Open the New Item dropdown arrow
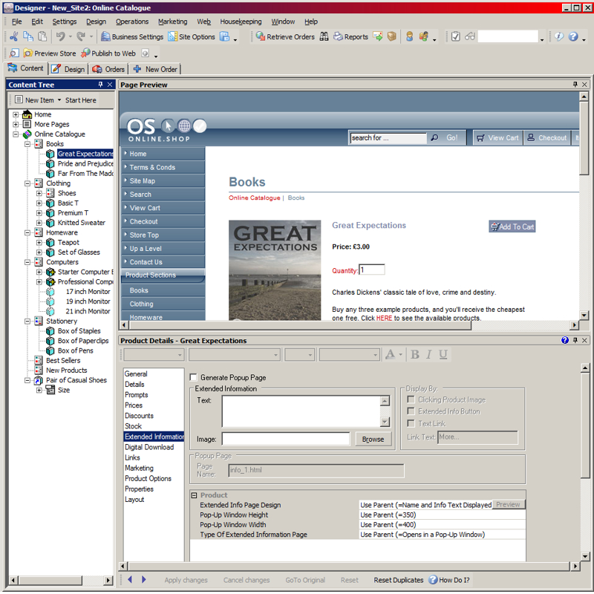Viewport: 594px width, 594px height. (59, 100)
